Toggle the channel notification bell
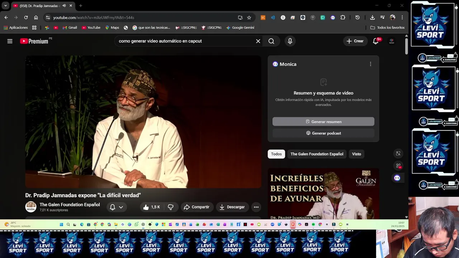Viewport: 459px width, 258px height. click(113, 207)
